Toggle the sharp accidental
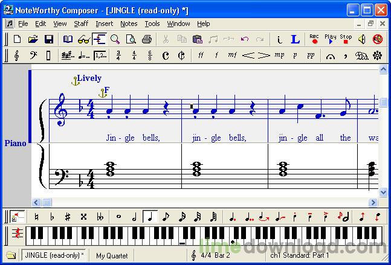Viewport: 391px width, 265px height. coord(68,217)
